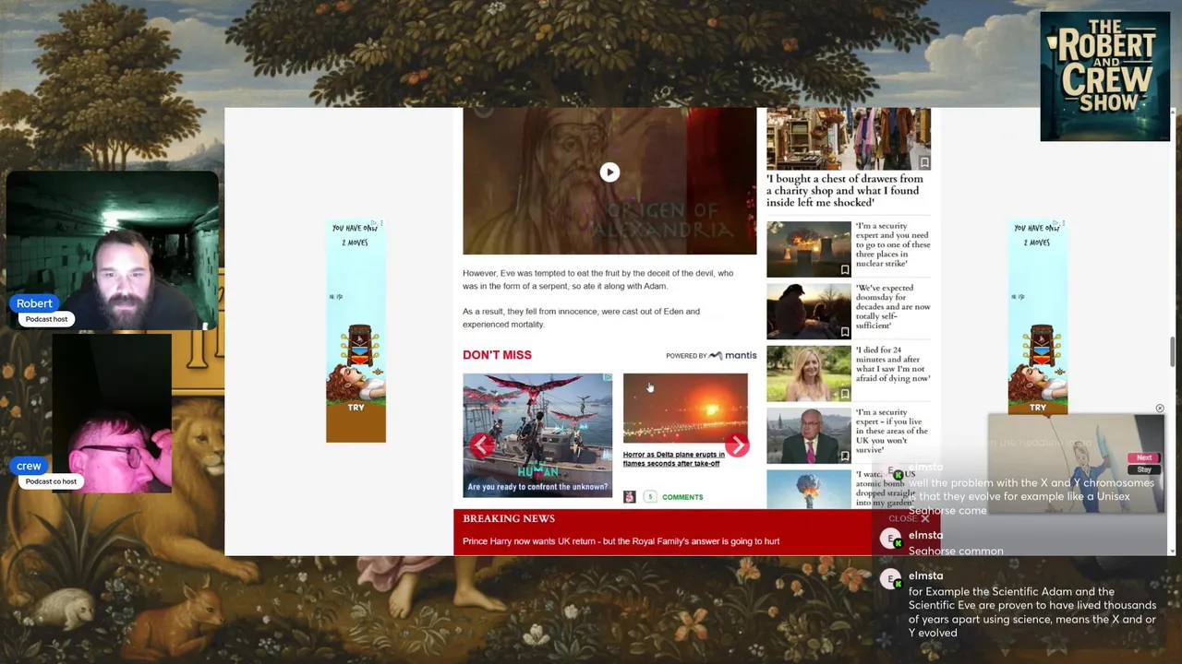Open the man in suit article thumbnail
Image resolution: width=1182 pixels, height=664 pixels.
808,435
